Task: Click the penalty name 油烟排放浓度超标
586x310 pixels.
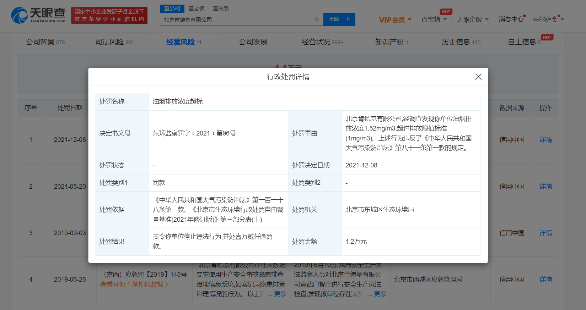Action: tap(178, 101)
